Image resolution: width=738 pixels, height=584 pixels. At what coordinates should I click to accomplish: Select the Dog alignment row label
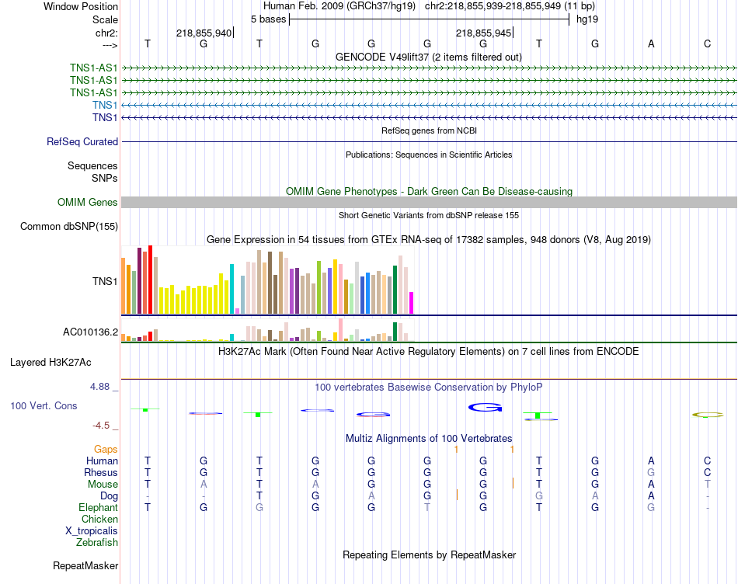point(109,496)
